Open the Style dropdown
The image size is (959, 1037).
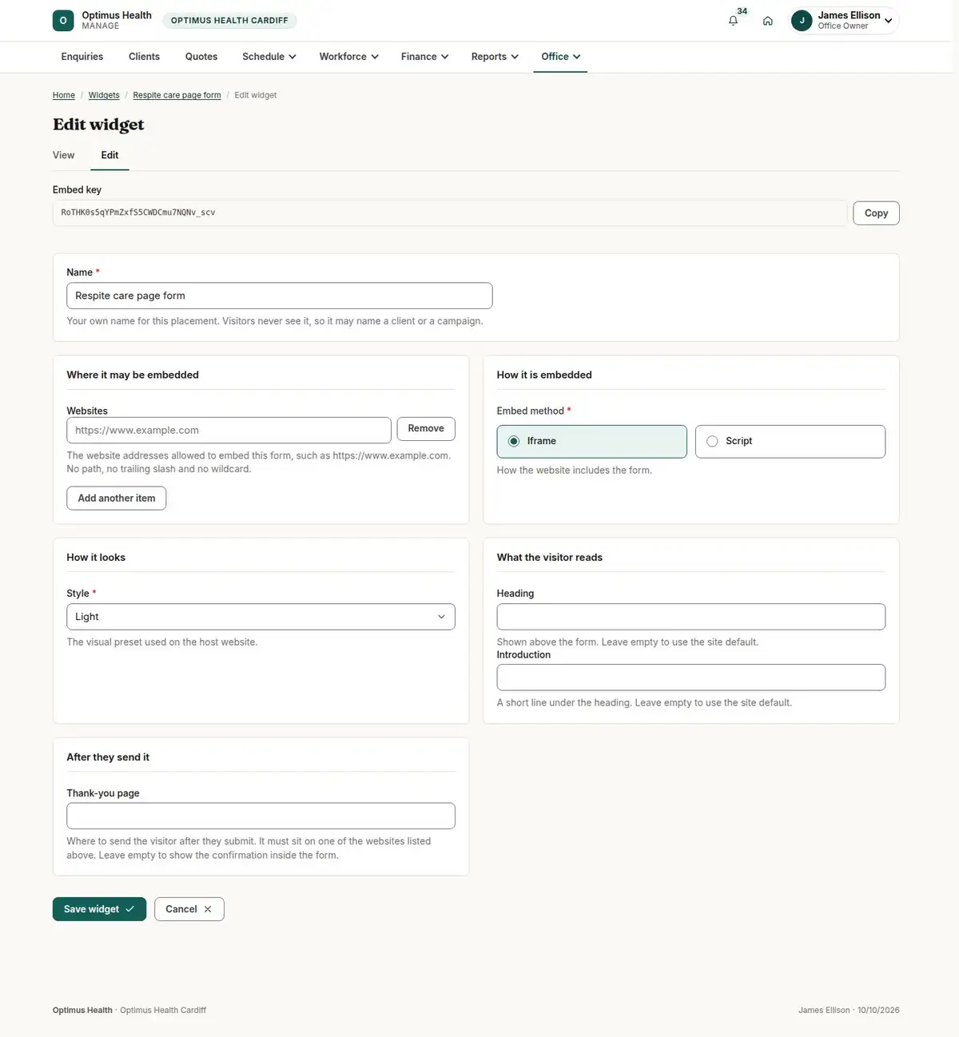pyautogui.click(x=261, y=617)
